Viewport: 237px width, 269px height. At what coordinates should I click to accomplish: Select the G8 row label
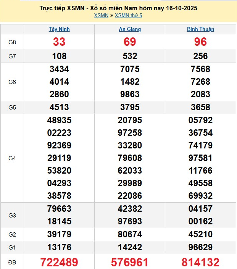click(12, 42)
